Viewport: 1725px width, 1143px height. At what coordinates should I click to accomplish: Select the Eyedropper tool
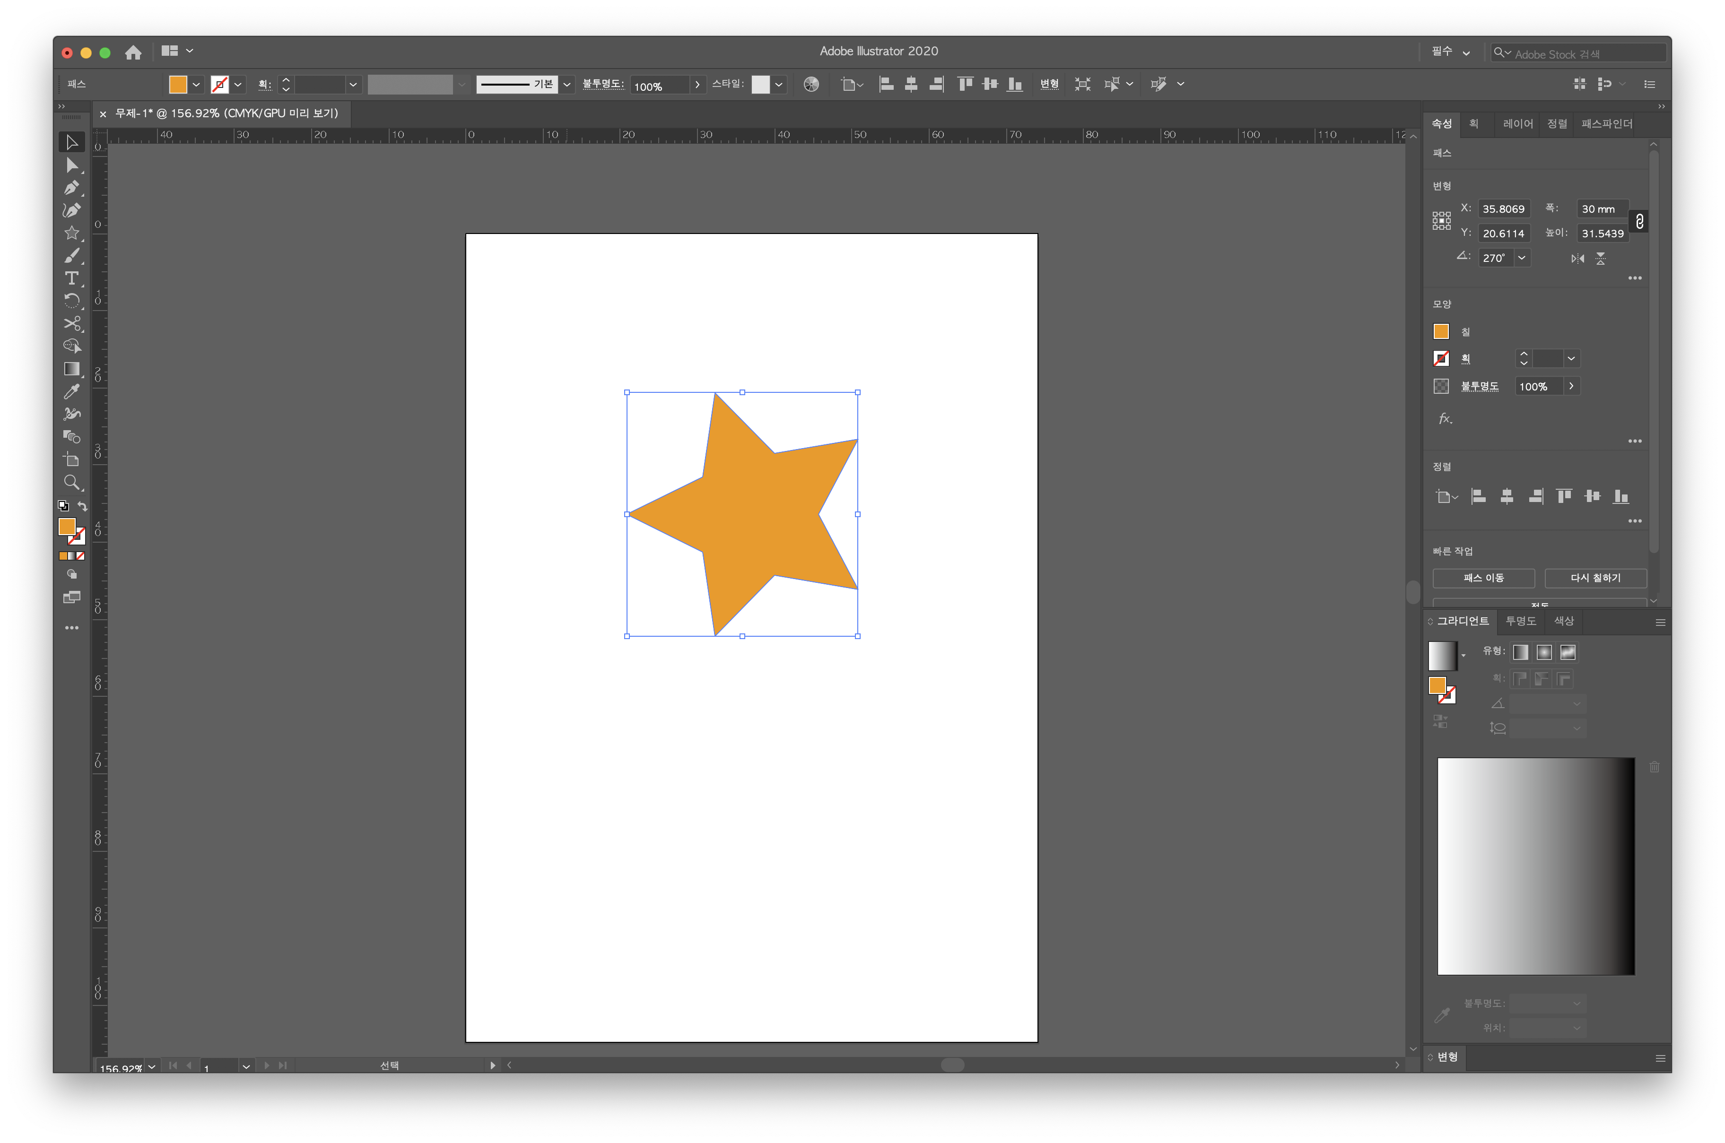pos(71,391)
